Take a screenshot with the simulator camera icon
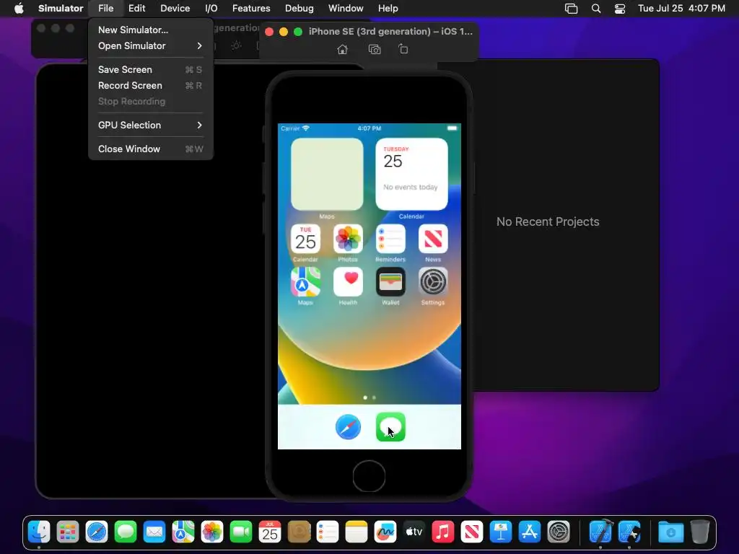739x554 pixels. coord(375,50)
